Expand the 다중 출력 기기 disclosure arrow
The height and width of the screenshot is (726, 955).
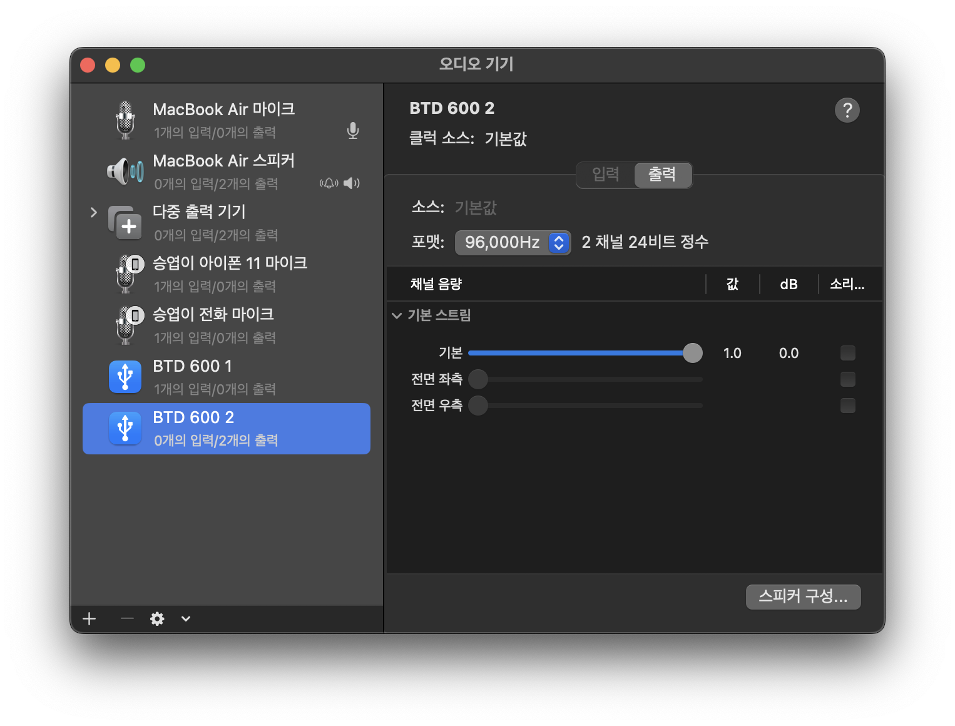[x=93, y=212]
